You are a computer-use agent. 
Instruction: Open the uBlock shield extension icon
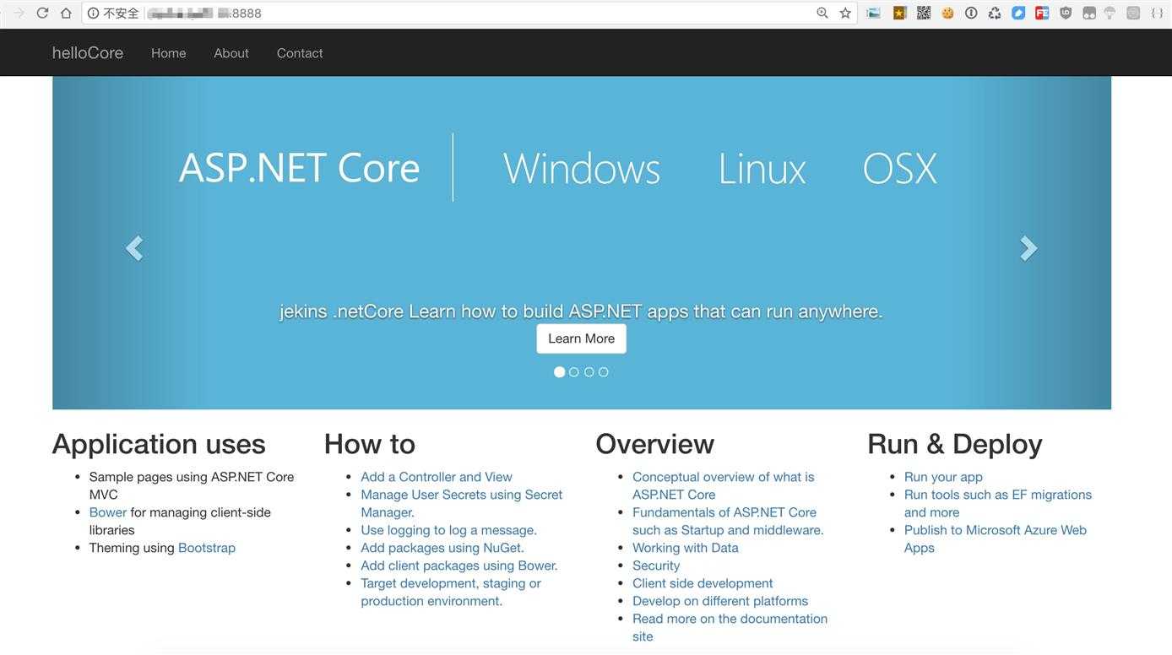pos(1066,13)
